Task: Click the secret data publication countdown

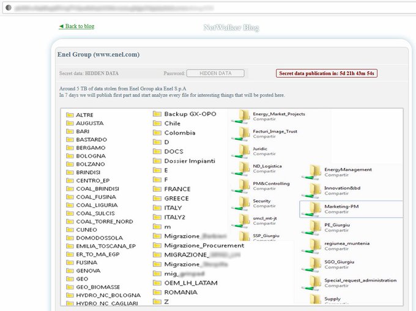Action: click(327, 73)
